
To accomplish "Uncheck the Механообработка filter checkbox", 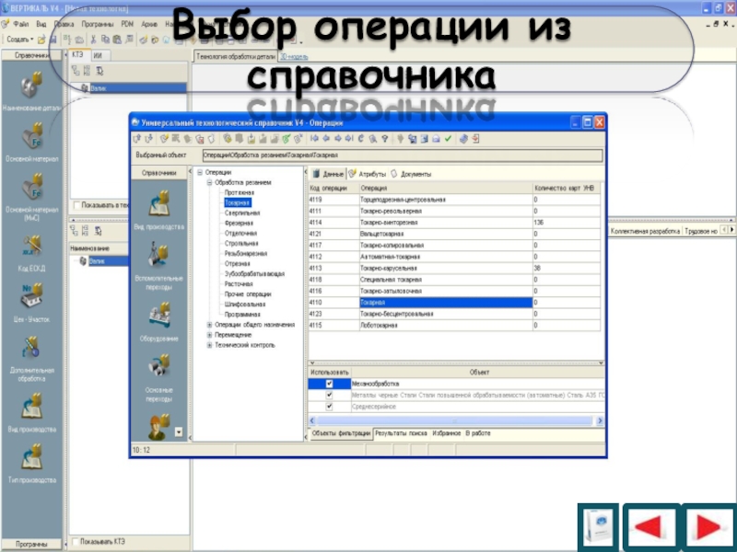I will (x=330, y=384).
